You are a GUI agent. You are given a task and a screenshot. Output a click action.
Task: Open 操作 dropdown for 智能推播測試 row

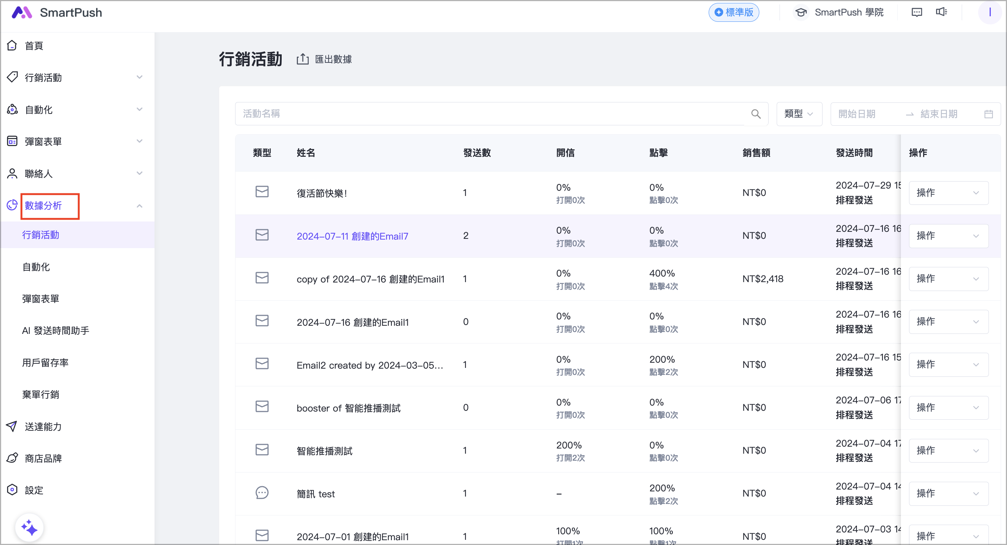point(948,450)
